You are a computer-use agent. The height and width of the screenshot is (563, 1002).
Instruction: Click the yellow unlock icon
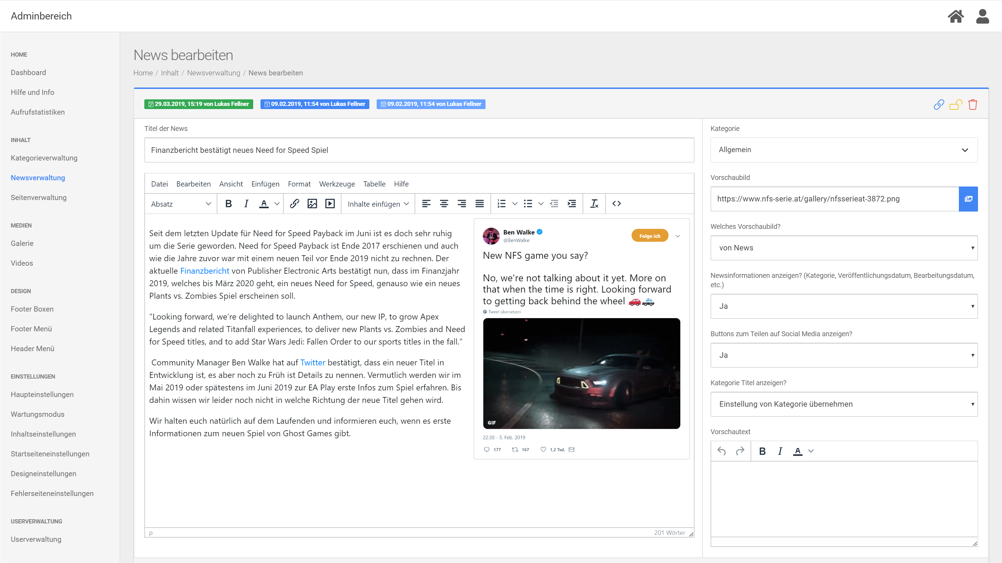tap(956, 105)
